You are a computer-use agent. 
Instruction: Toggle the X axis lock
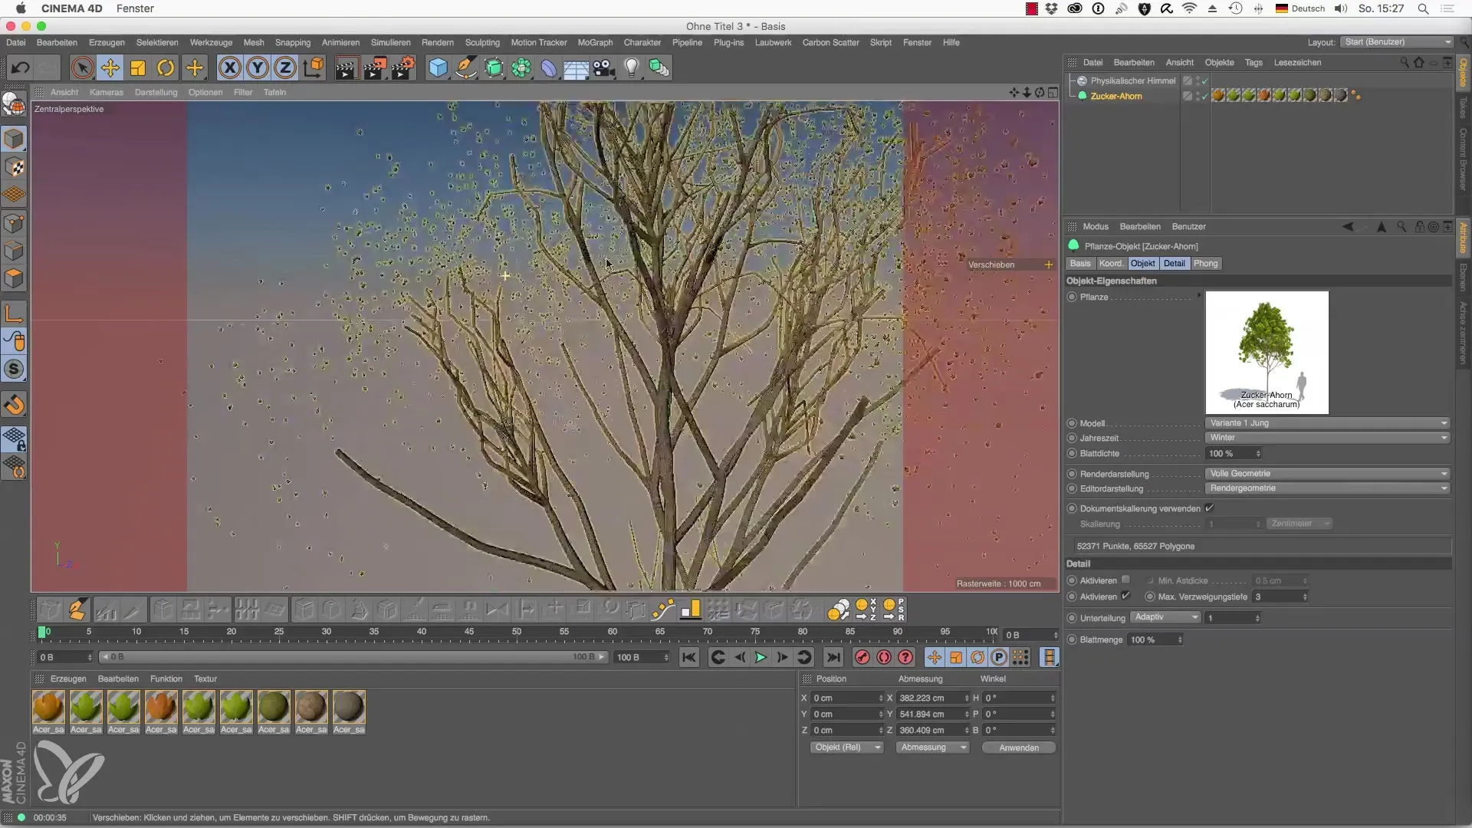[229, 68]
